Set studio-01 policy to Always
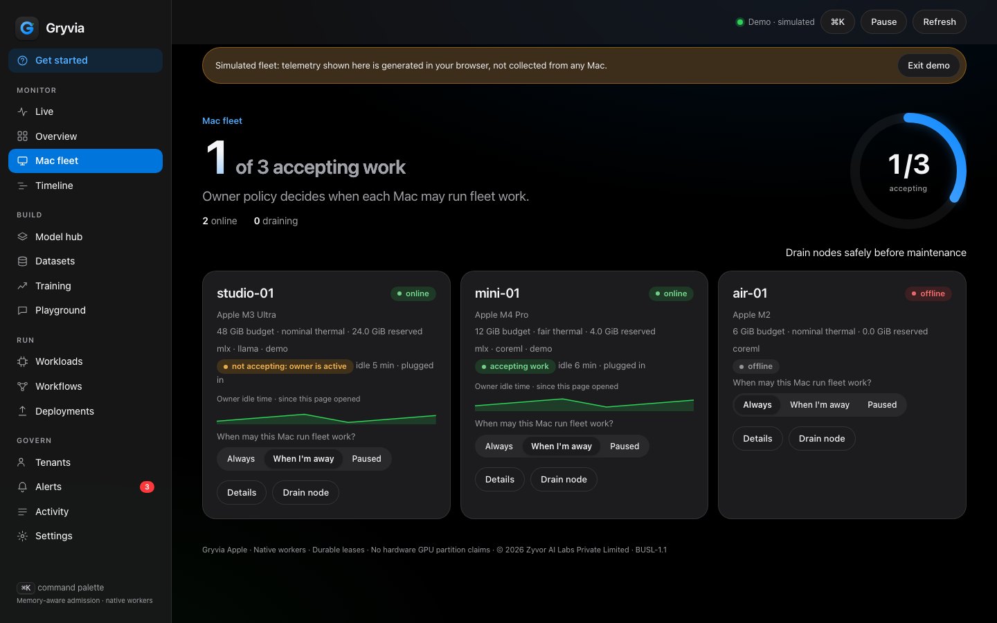 [241, 459]
